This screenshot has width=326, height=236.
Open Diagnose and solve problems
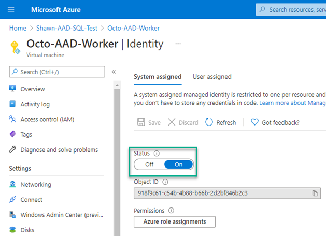[59, 150]
